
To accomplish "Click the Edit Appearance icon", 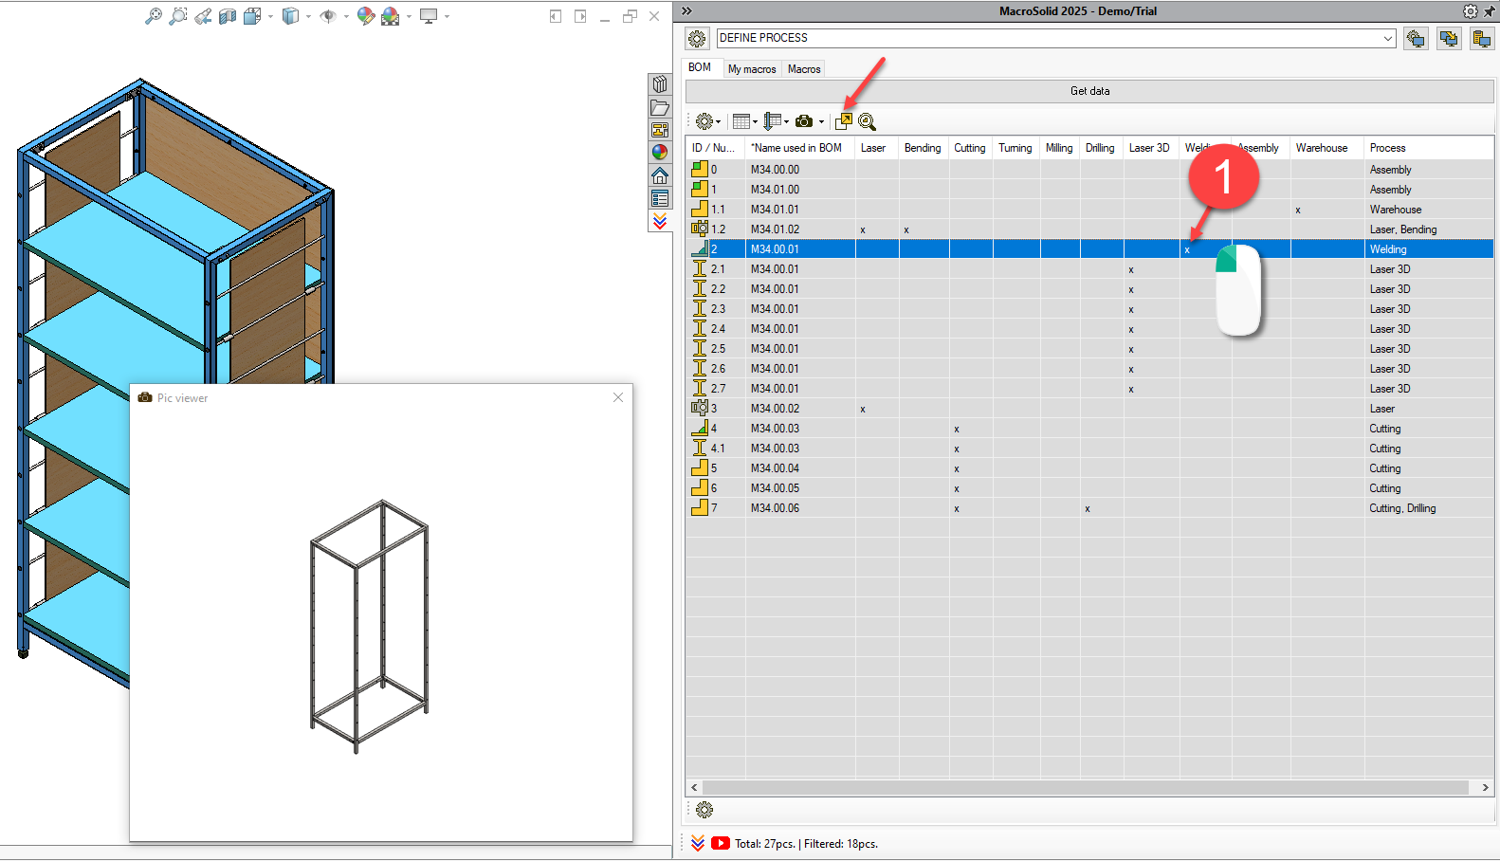I will [x=366, y=16].
